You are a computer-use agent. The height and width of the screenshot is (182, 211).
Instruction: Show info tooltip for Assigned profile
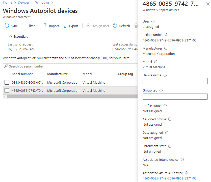(x=170, y=119)
